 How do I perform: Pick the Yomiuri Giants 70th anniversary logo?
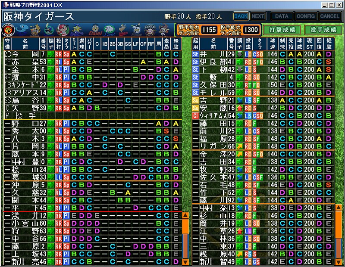(35, 30)
